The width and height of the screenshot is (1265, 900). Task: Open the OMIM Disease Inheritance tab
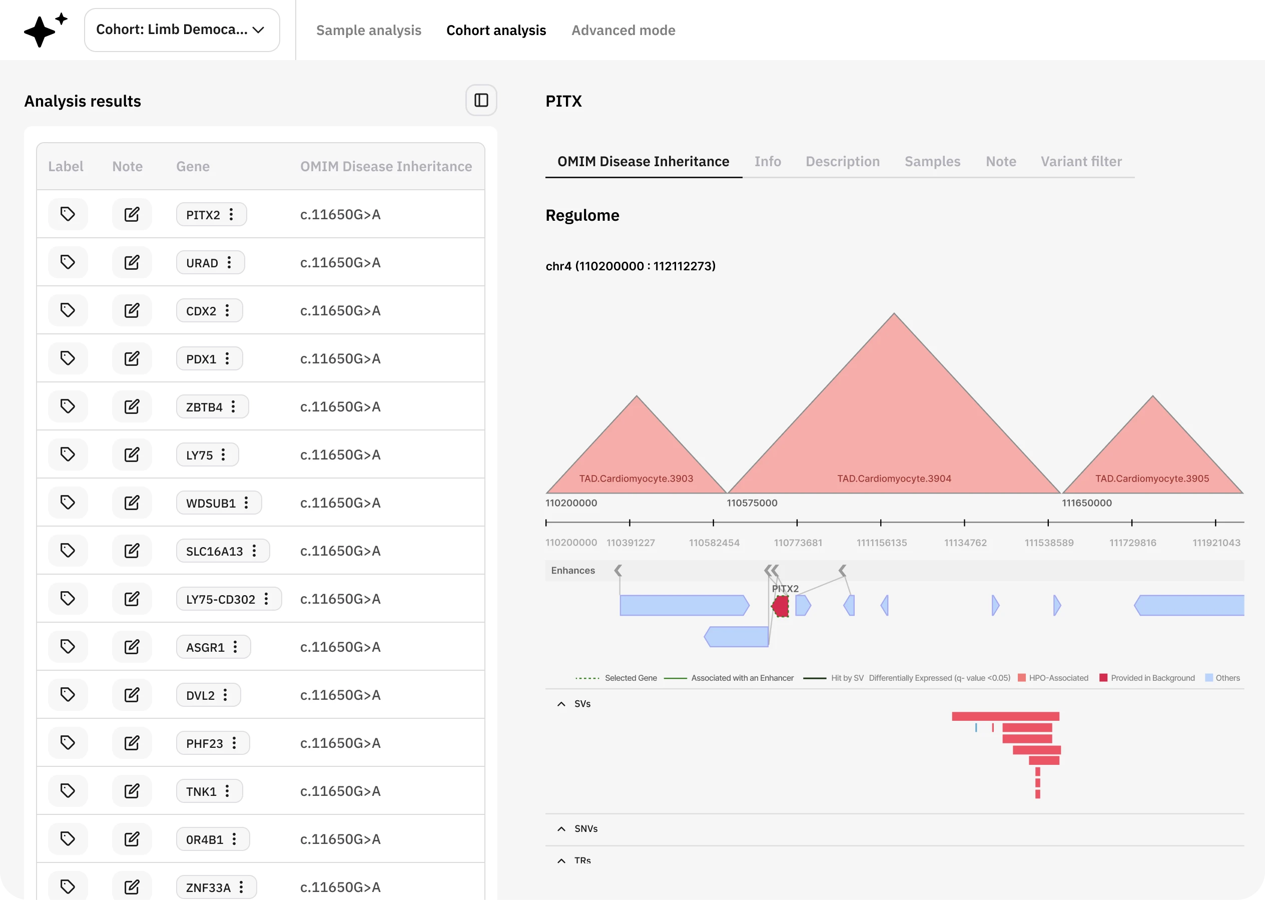[643, 161]
